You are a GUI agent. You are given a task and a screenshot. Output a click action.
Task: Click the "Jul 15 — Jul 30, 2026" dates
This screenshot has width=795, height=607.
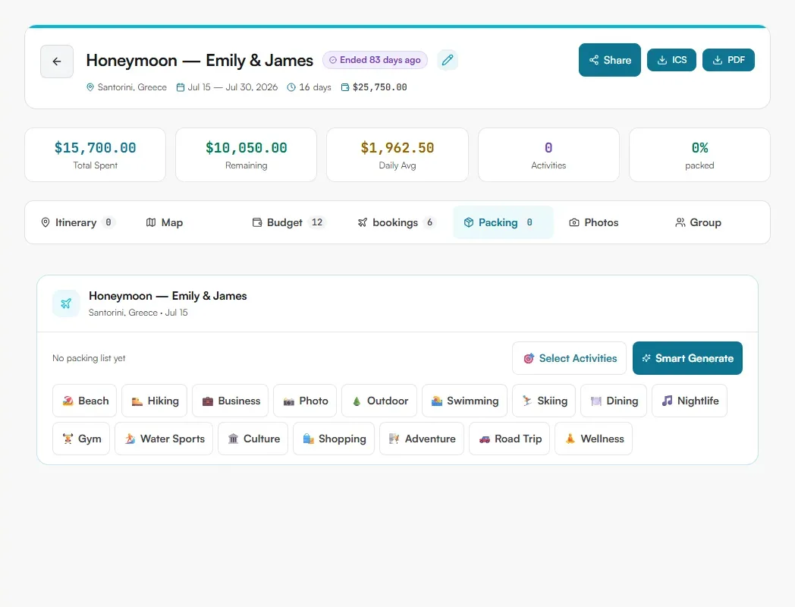(x=233, y=87)
